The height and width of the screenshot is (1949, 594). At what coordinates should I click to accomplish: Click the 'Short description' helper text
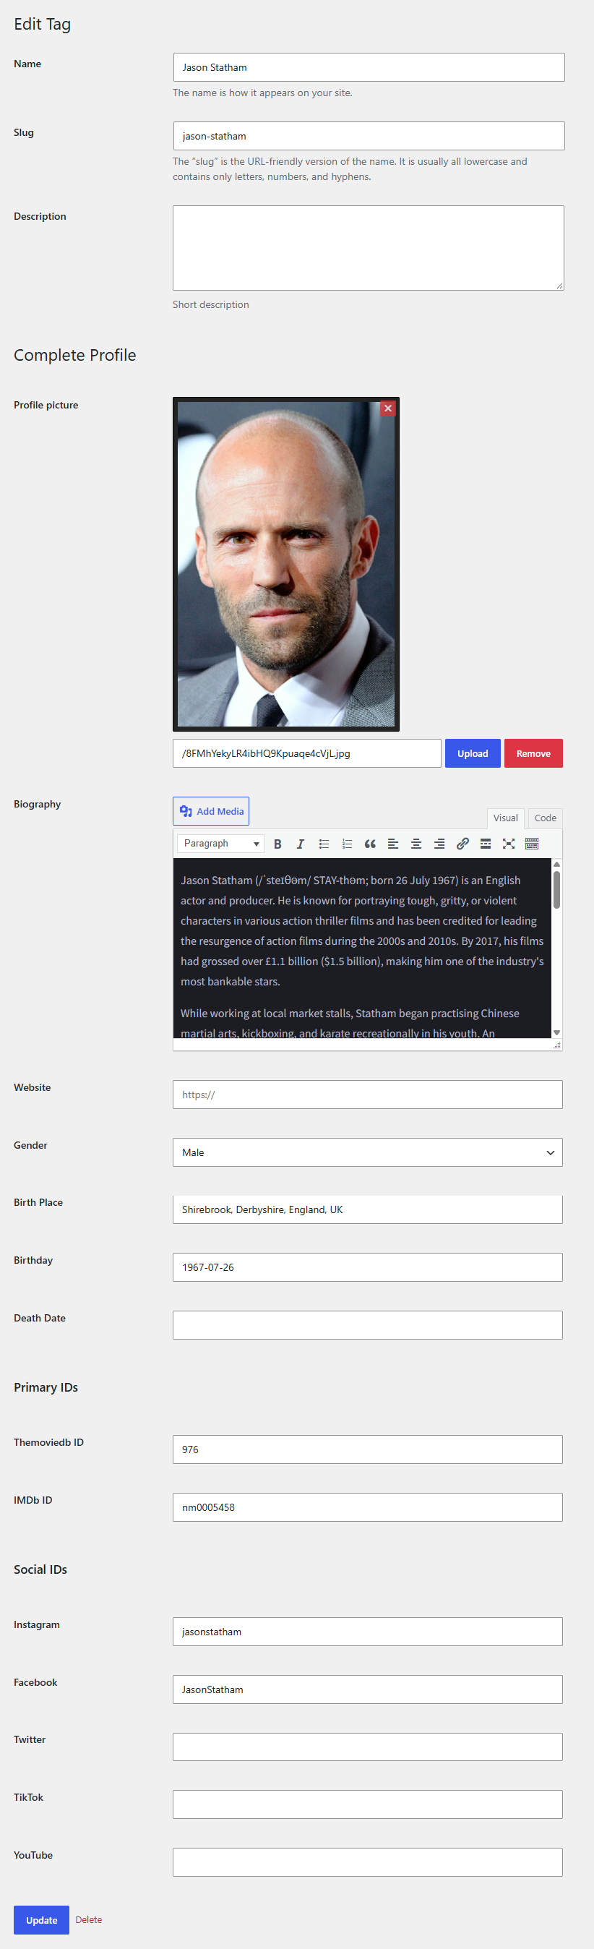210,304
